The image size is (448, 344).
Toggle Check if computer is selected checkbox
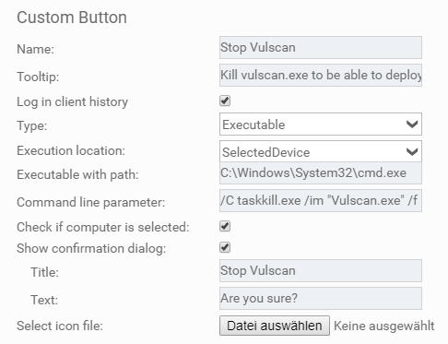coord(225,226)
